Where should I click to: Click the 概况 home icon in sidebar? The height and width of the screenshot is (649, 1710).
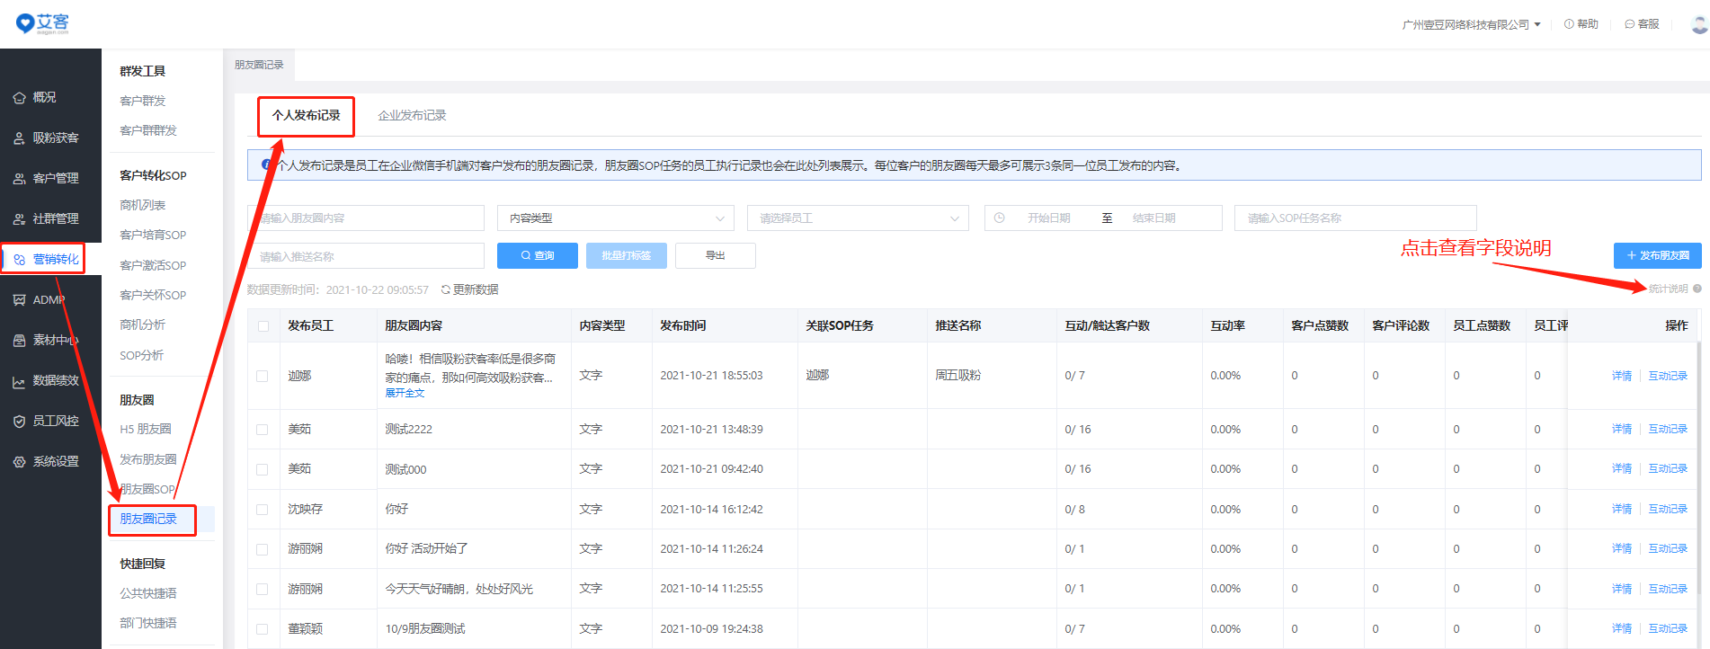tap(19, 98)
